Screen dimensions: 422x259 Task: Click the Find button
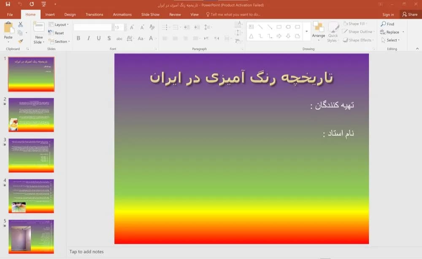(387, 24)
